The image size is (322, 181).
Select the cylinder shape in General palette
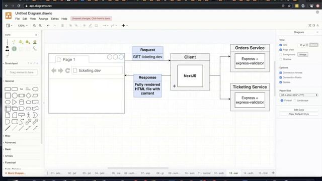(x=21, y=102)
